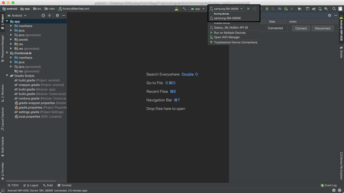This screenshot has height=193, width=344.
Task: Open the Build Variants side tab
Action: [x=3, y=147]
